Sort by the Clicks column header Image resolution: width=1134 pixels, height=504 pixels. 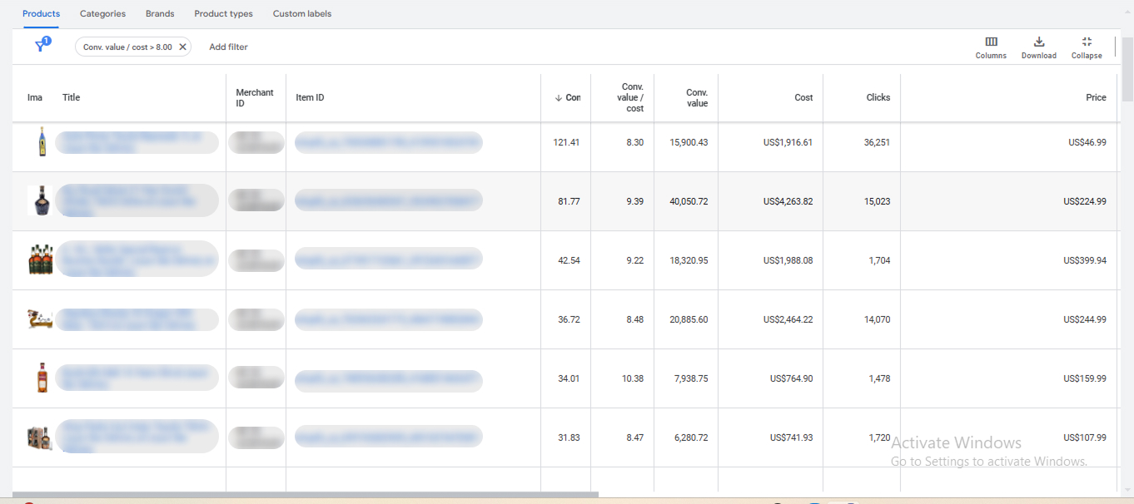(878, 98)
